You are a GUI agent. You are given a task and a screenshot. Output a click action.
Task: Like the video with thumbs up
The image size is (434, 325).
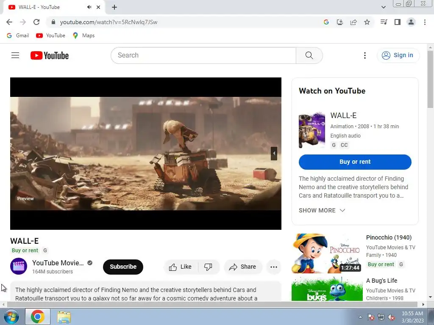181,267
